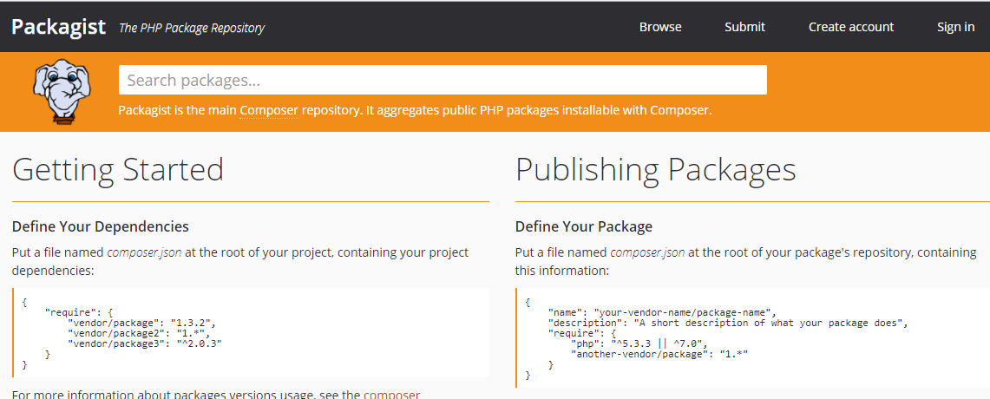Click the elephant mascot icon
The image size is (990, 399).
click(61, 92)
